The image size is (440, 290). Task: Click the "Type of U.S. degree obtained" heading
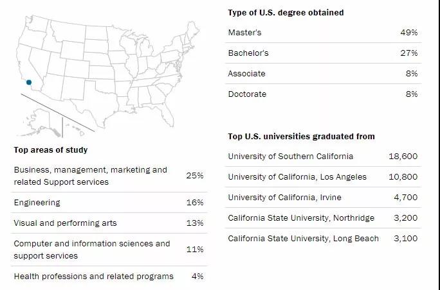(286, 13)
